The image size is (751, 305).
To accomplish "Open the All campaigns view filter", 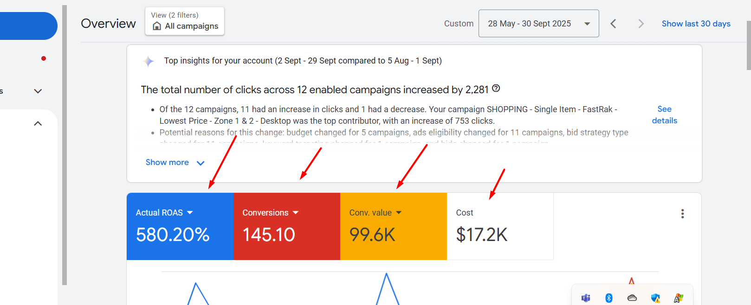I will point(185,21).
